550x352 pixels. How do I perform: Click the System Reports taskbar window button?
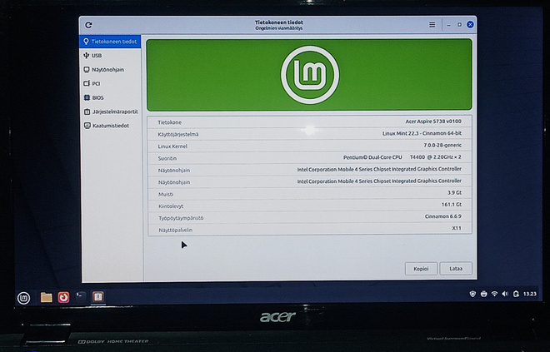(x=97, y=297)
